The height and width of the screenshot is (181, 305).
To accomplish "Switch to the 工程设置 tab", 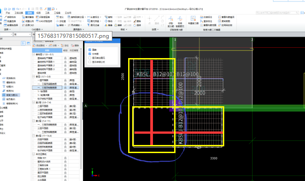I will click(x=18, y=13).
